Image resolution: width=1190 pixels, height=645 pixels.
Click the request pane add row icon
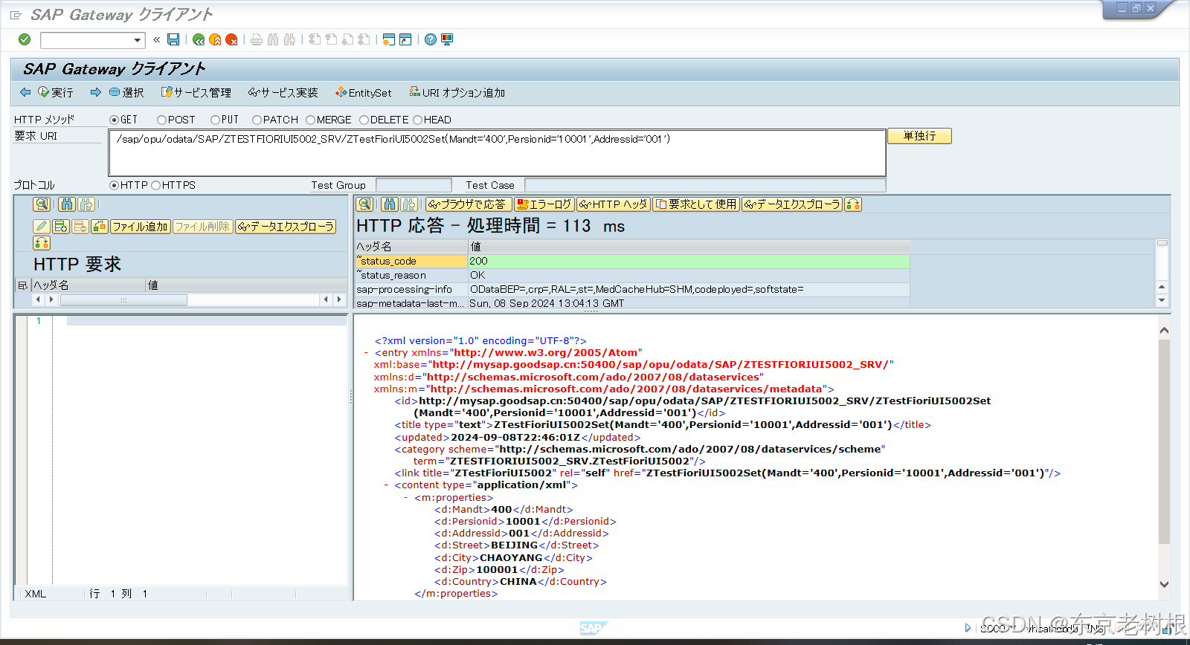pos(61,226)
